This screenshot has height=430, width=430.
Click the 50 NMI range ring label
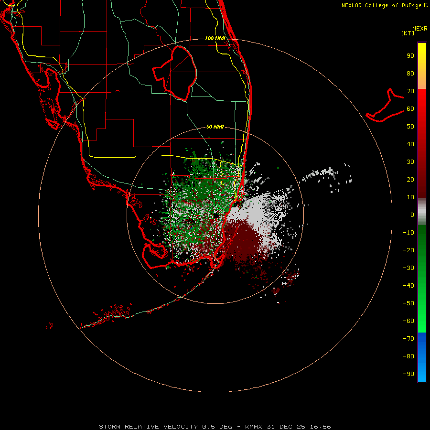coord(215,127)
